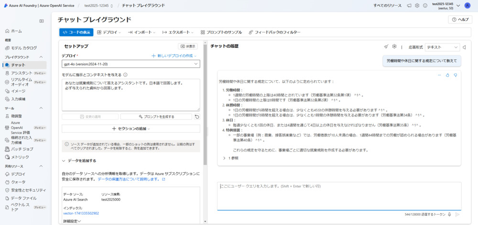Open セクションの追加 dropdown

point(131,129)
